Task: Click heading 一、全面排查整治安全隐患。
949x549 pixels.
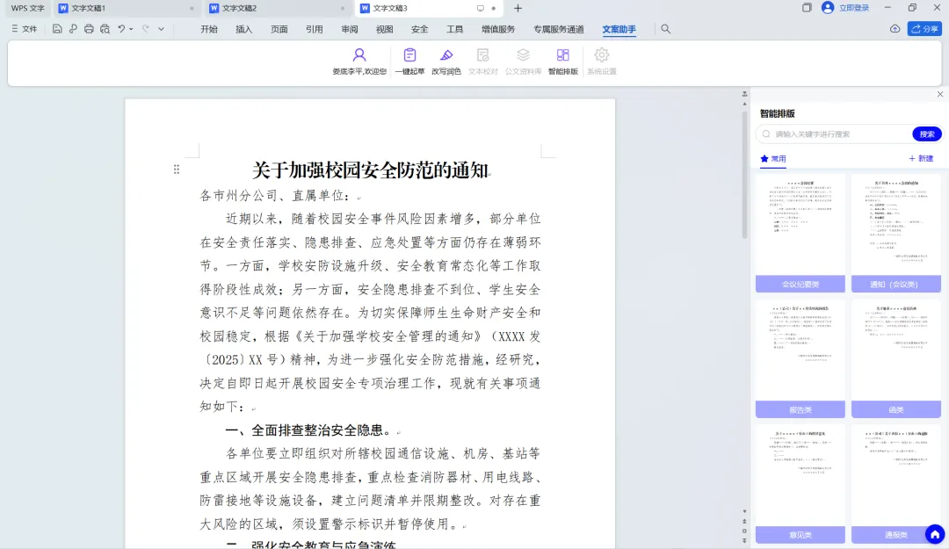Action: tap(308, 430)
